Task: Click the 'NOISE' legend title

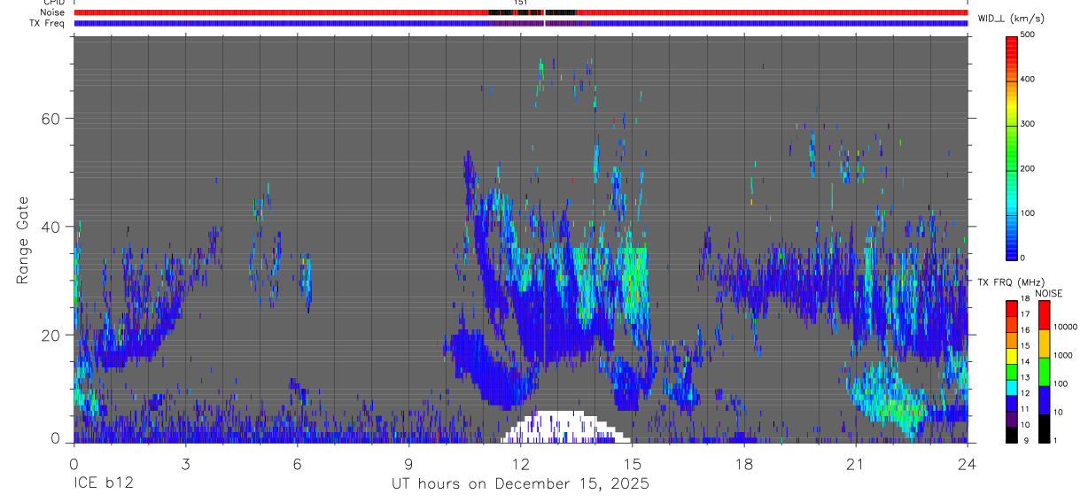Action: (x=1048, y=293)
